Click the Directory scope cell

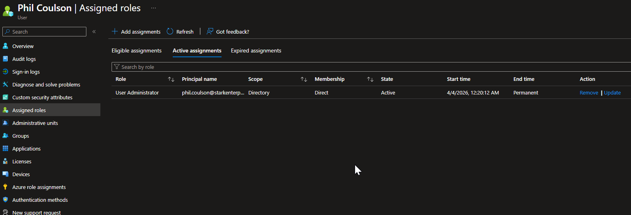[259, 92]
